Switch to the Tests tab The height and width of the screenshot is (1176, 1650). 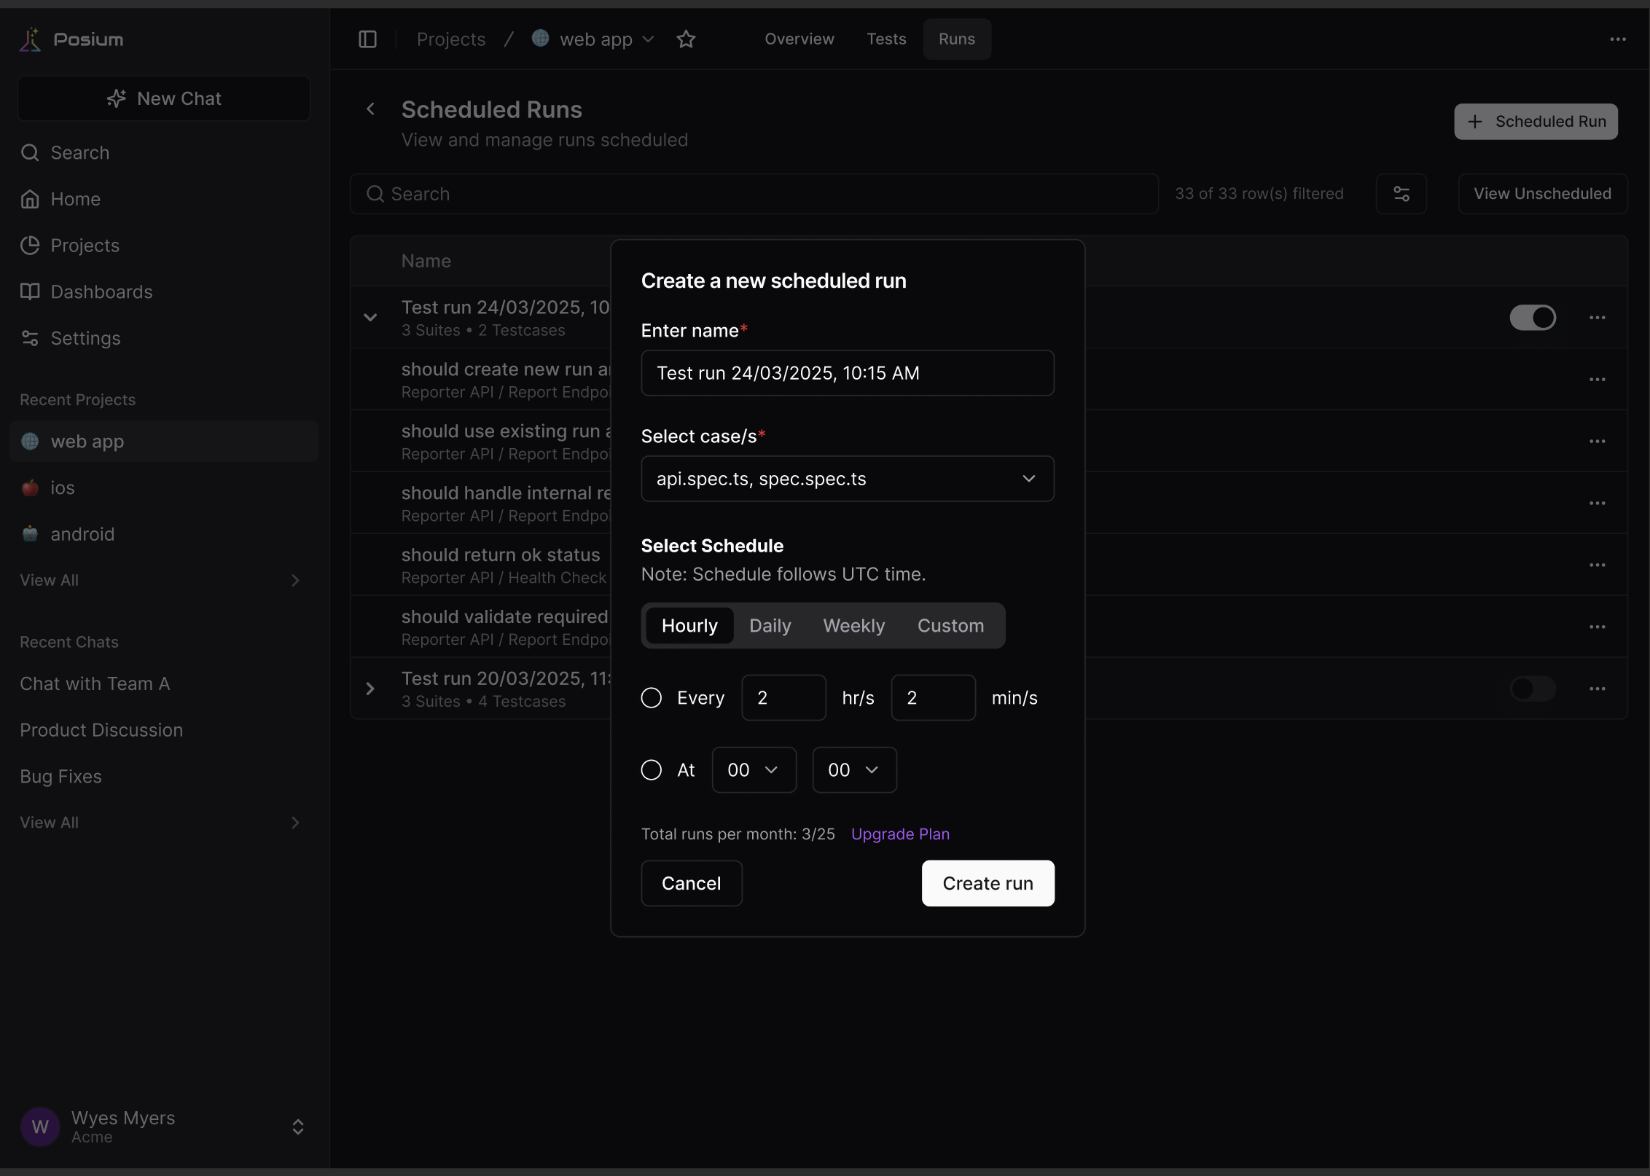click(x=886, y=39)
